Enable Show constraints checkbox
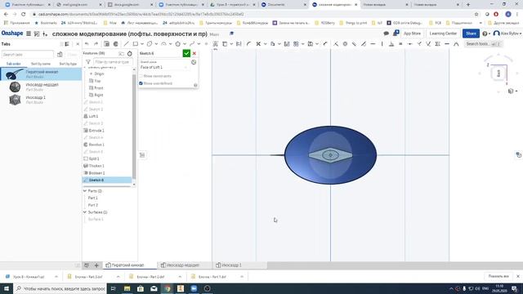Viewport: 523px width, 294px height. pos(141,76)
